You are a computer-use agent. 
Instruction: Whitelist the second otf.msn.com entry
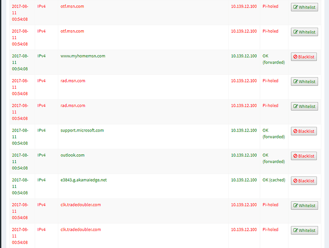[304, 32]
